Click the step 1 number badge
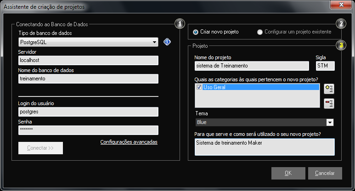 [x=180, y=23]
